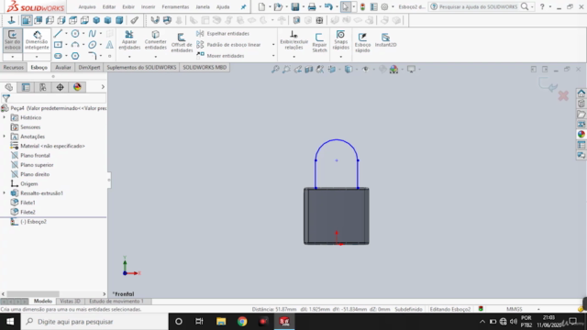
Task: Open dropdown next to Mover entidades
Action: point(273,56)
